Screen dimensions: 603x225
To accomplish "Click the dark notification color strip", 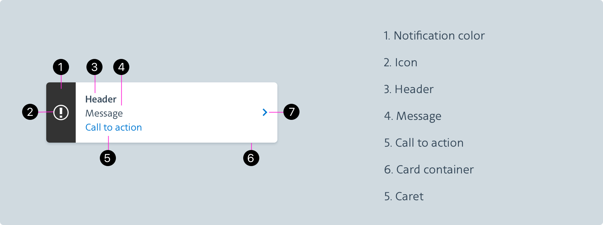I will tap(61, 131).
